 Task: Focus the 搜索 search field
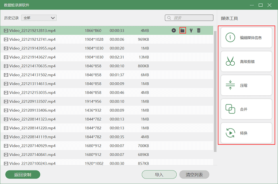tap(189, 18)
